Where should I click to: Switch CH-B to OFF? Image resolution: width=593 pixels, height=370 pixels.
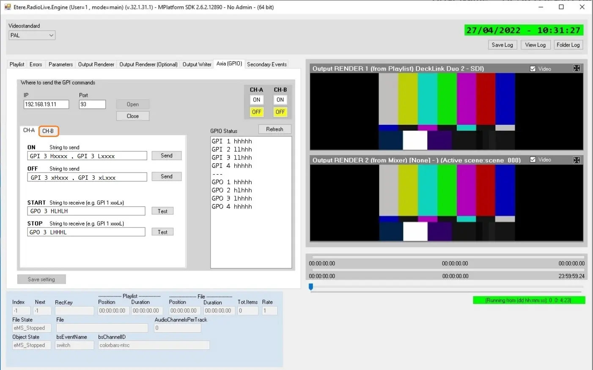(280, 112)
